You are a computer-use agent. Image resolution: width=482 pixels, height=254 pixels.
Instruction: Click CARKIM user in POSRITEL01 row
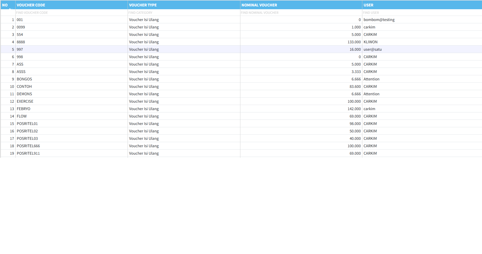(x=370, y=124)
